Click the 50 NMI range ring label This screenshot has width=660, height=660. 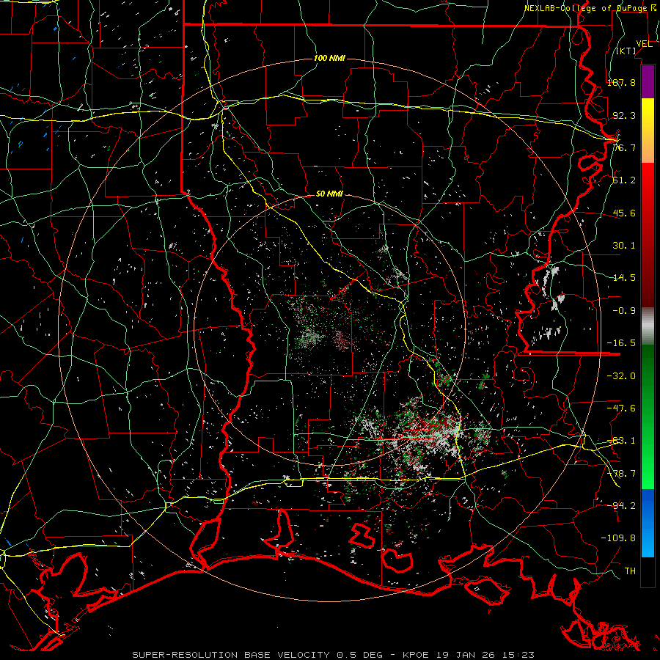(x=329, y=194)
